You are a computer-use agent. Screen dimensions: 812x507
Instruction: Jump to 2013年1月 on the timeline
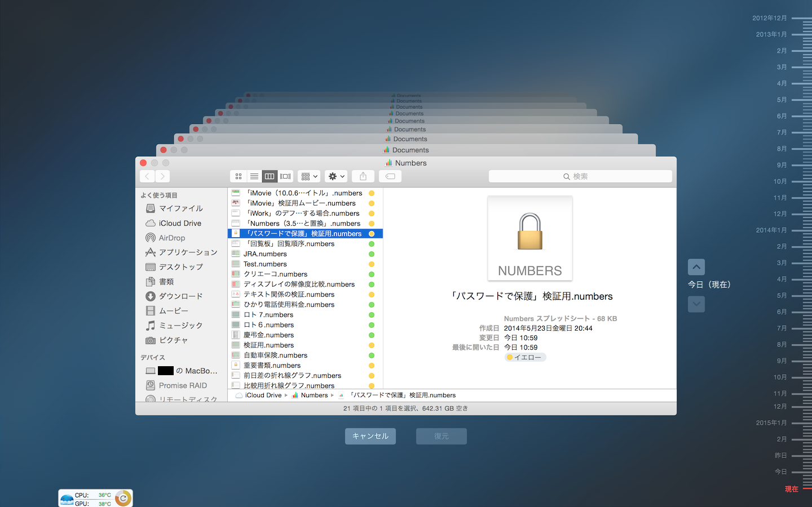pyautogui.click(x=771, y=34)
